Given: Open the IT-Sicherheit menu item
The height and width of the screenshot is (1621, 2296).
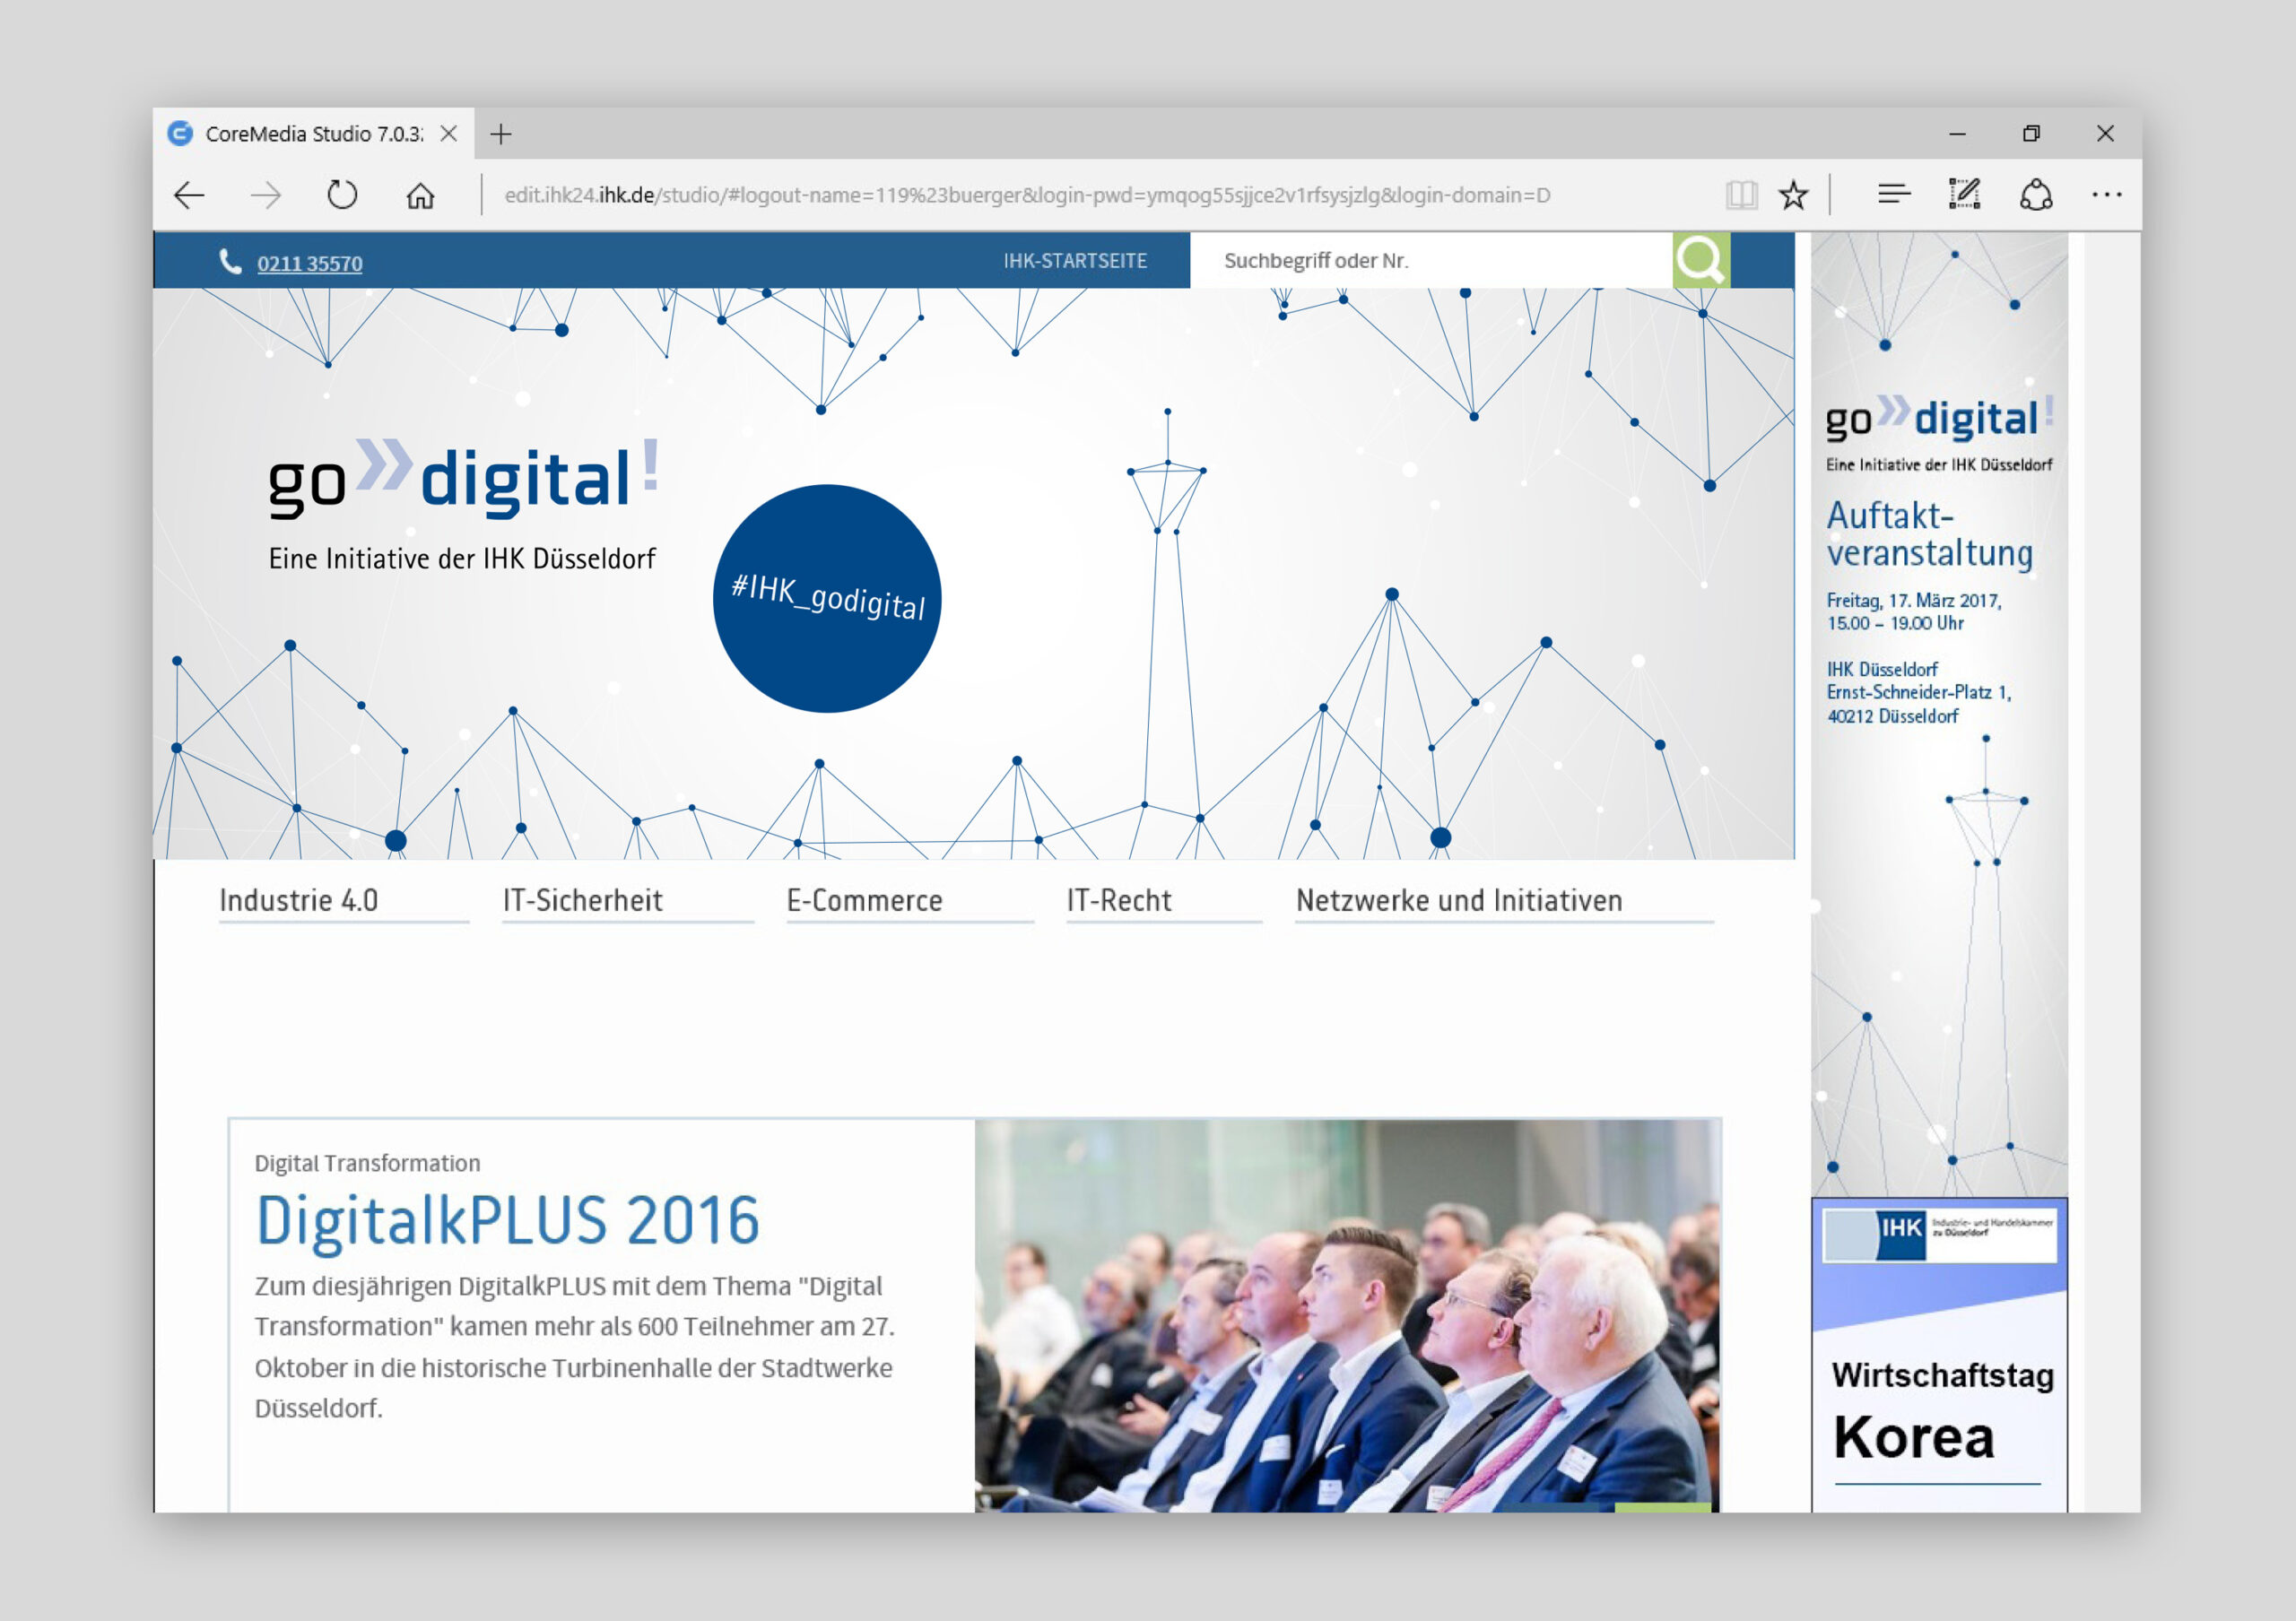Looking at the screenshot, I should 582,900.
